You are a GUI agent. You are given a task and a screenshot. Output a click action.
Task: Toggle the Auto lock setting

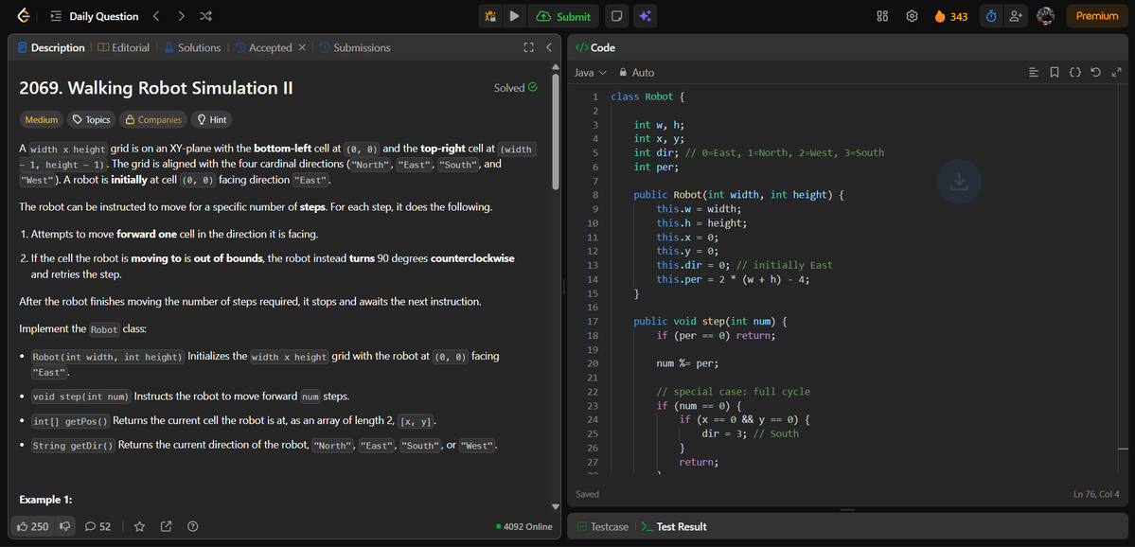click(x=636, y=72)
